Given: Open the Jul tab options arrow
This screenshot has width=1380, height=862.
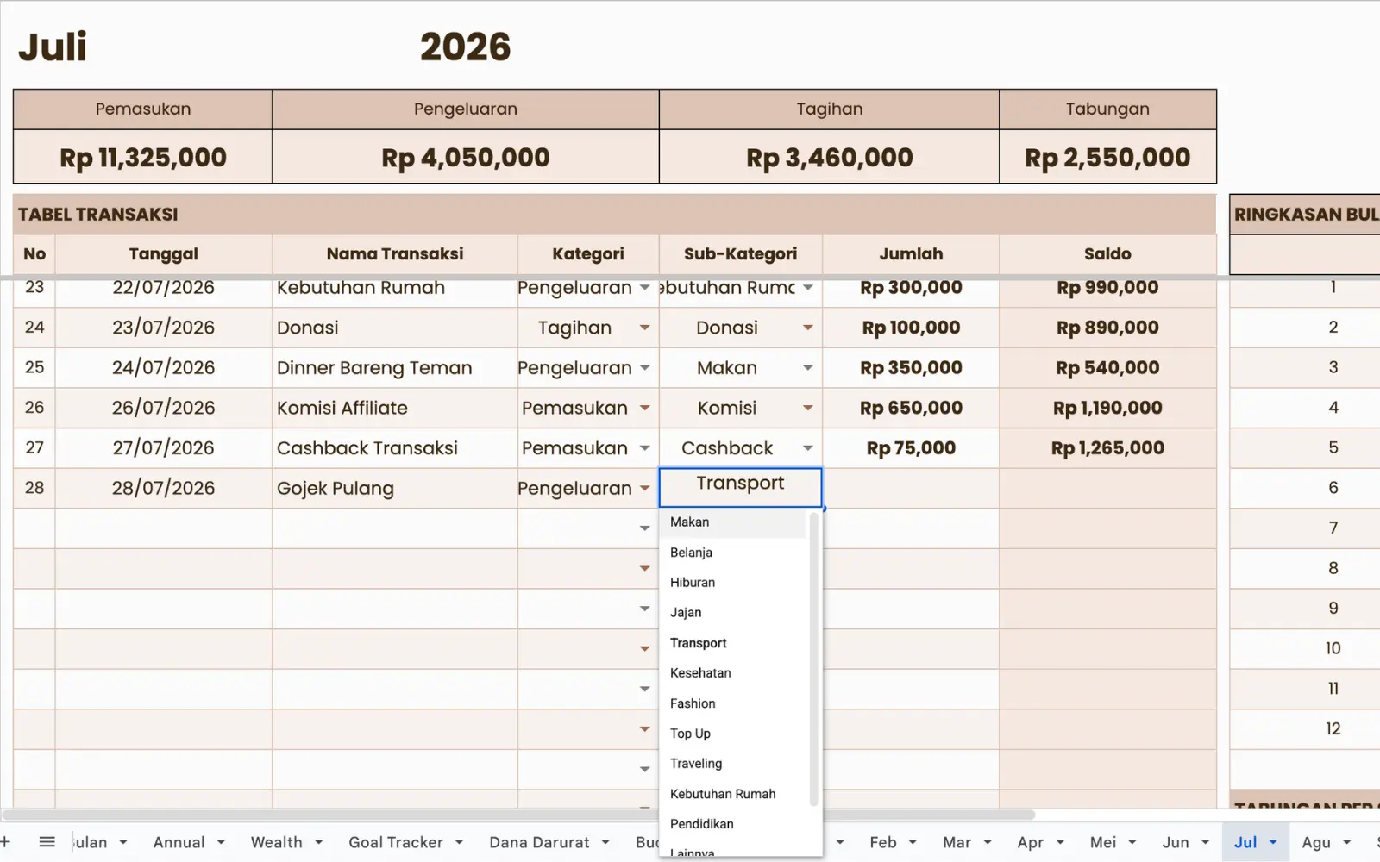Looking at the screenshot, I should 1273,842.
